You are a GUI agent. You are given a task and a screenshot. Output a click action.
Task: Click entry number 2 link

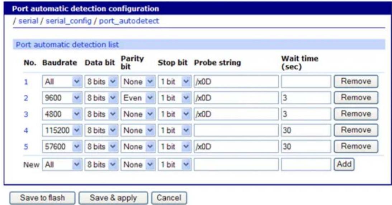click(26, 98)
